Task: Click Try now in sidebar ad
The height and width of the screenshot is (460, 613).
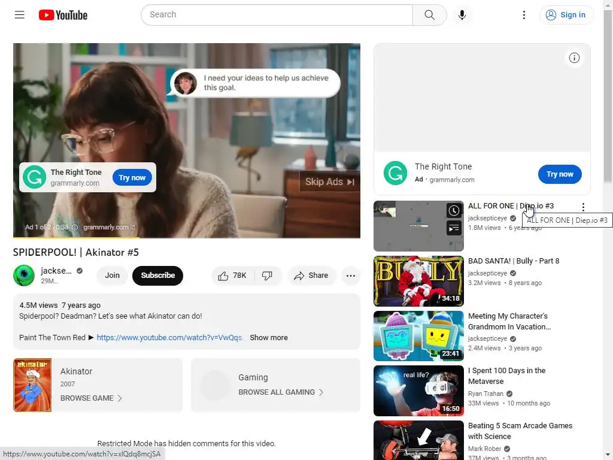Action: [560, 174]
